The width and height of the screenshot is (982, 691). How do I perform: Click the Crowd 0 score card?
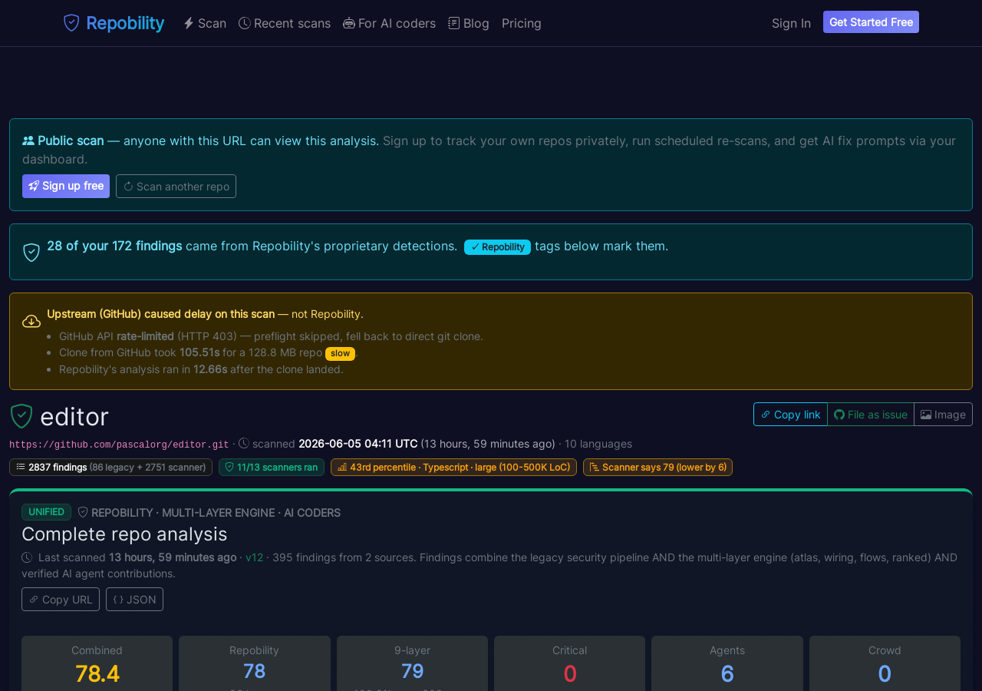tap(885, 663)
